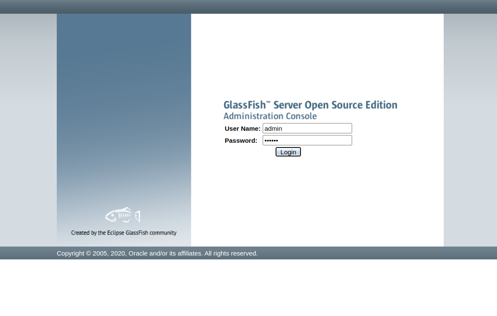
Task: Click the "Password:" label
Action: pos(241,141)
